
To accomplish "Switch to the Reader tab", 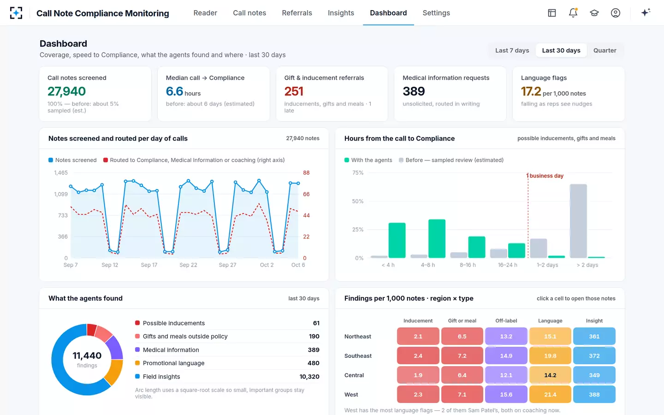I will 205,13.
